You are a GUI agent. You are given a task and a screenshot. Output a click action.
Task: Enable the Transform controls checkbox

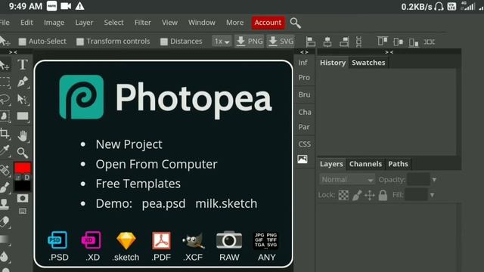tap(80, 42)
